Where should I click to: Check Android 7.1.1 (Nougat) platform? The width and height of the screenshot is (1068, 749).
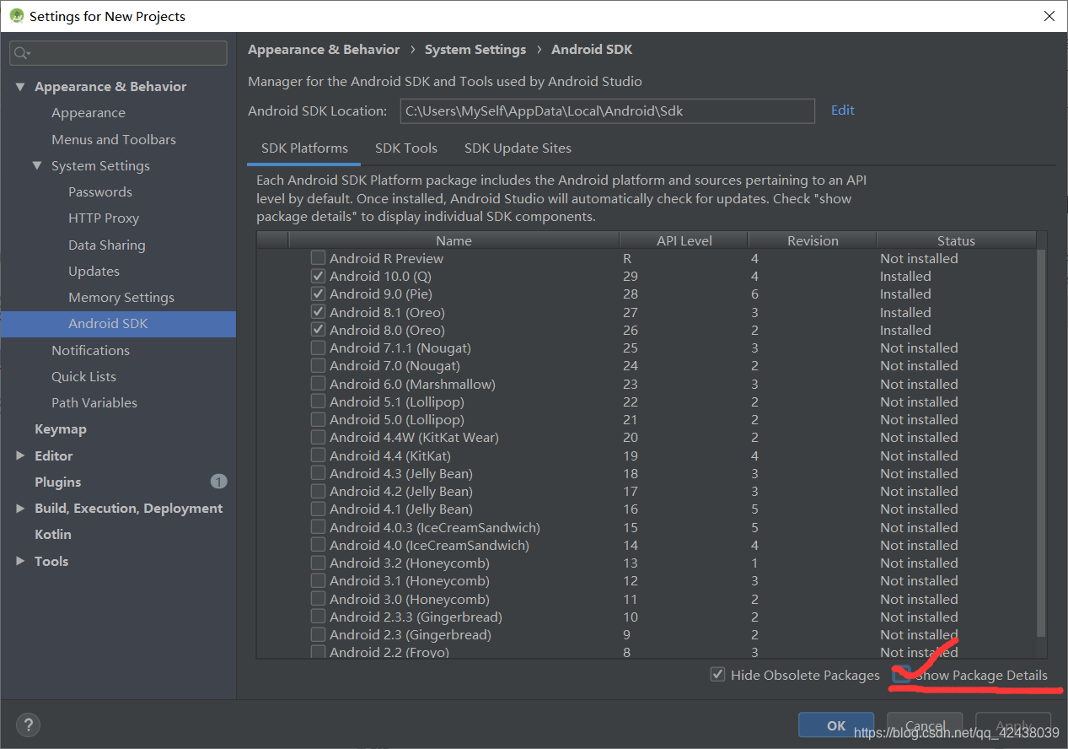[318, 348]
